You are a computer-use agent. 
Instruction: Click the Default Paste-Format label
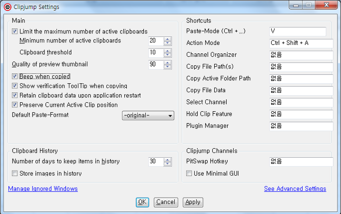coord(40,115)
